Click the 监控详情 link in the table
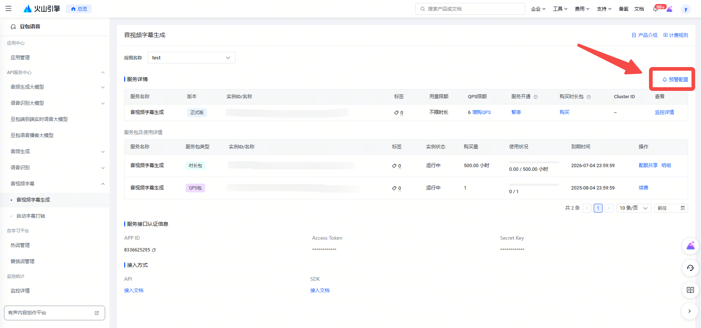This screenshot has width=701, height=328. click(x=664, y=112)
